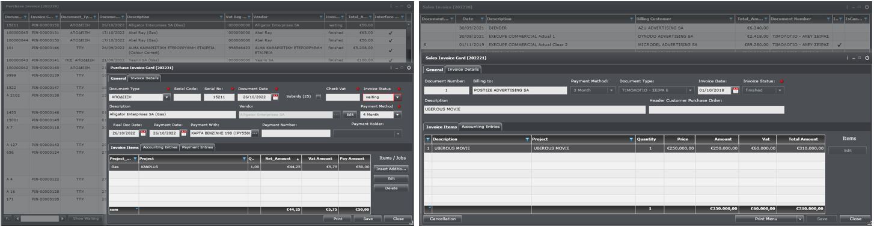Click the Edit button next to Vendor
This screenshot has width=874, height=227.
(x=350, y=114)
